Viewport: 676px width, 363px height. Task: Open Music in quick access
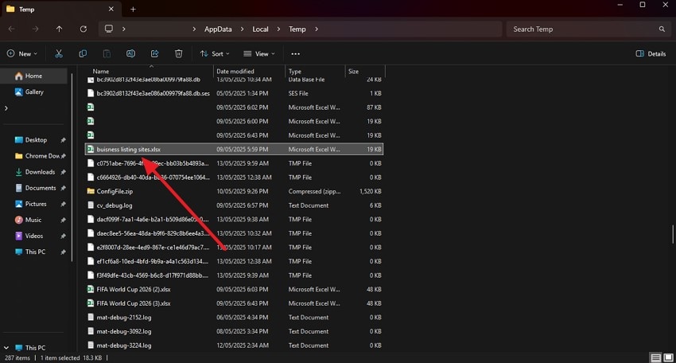[33, 220]
